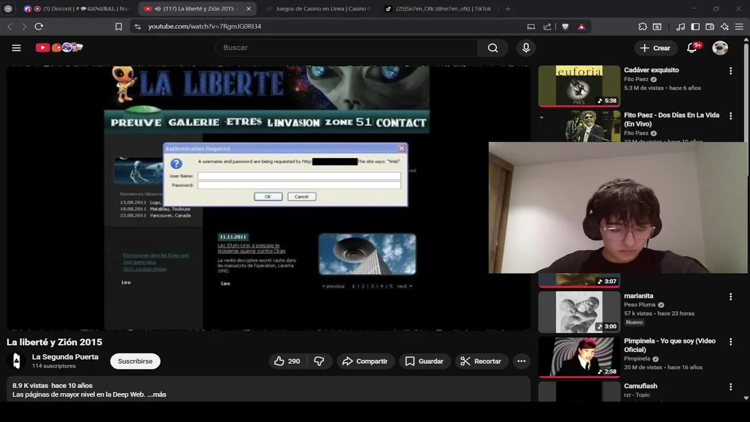Like this video
Image resolution: width=750 pixels, height=422 pixels.
pyautogui.click(x=287, y=361)
